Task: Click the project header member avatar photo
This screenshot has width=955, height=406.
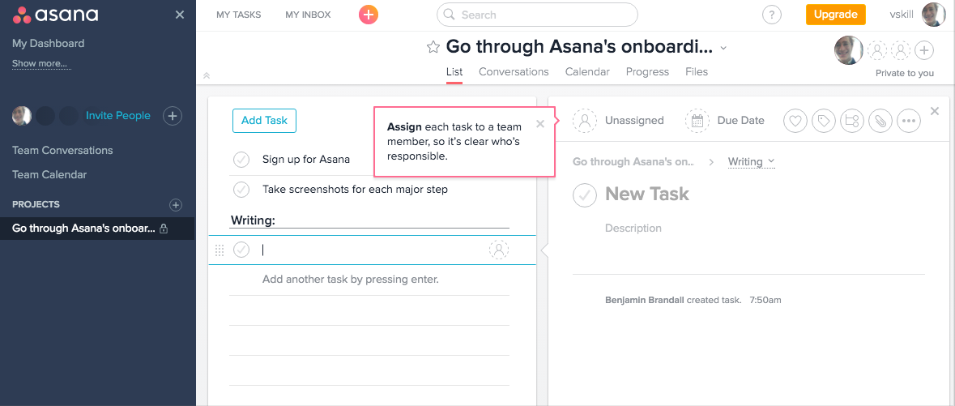Action: coord(848,50)
